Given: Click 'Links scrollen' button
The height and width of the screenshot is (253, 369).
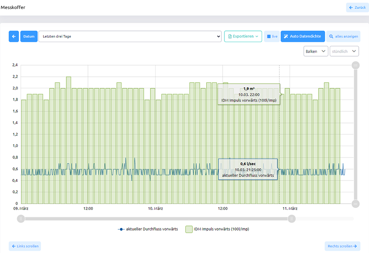Looking at the screenshot, I should (25, 246).
